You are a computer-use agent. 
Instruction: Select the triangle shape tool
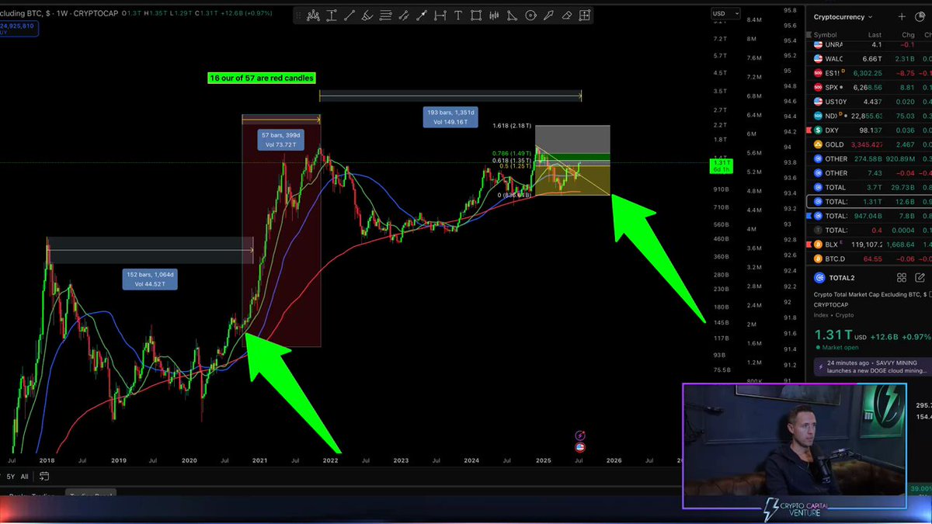[x=512, y=16]
